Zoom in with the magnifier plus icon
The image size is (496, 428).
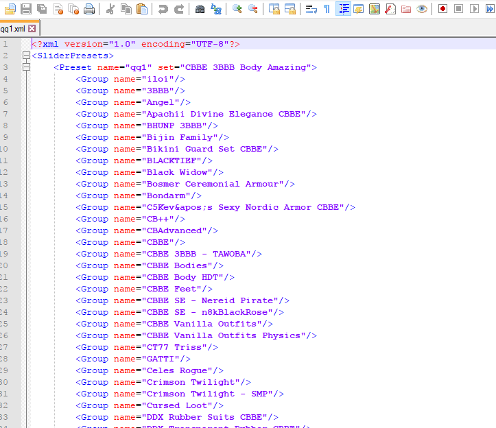237,9
